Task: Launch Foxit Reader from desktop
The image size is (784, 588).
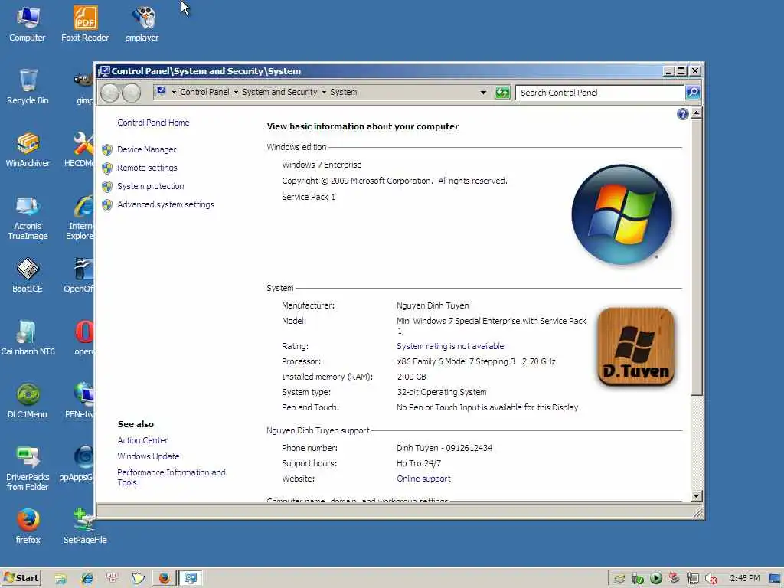Action: pos(85,24)
